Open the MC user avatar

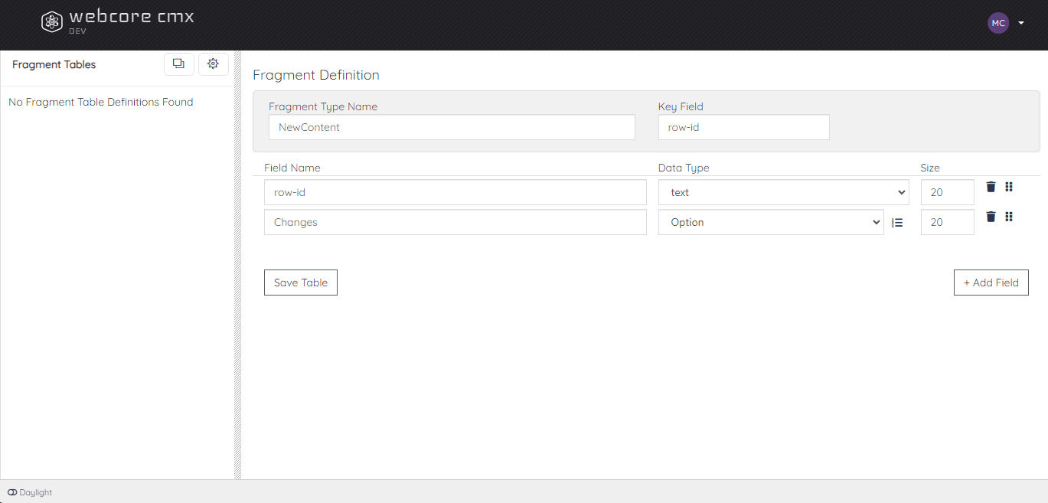(x=998, y=23)
